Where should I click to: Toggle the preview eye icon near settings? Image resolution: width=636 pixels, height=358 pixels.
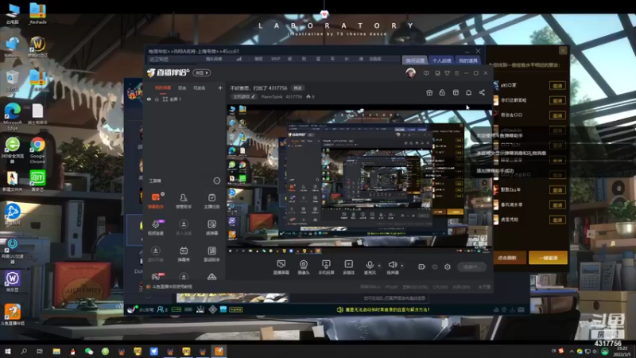click(434, 267)
